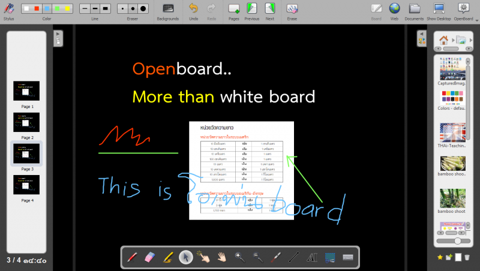The image size is (480, 271).
Task: Select the Eraser tool
Action: coord(149,257)
